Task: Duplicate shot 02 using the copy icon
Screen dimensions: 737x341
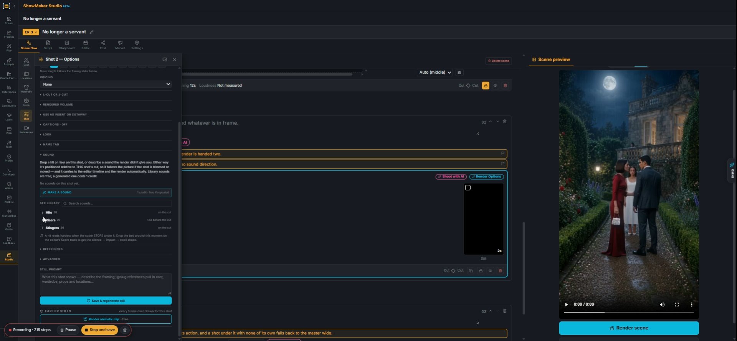Action: click(x=471, y=271)
